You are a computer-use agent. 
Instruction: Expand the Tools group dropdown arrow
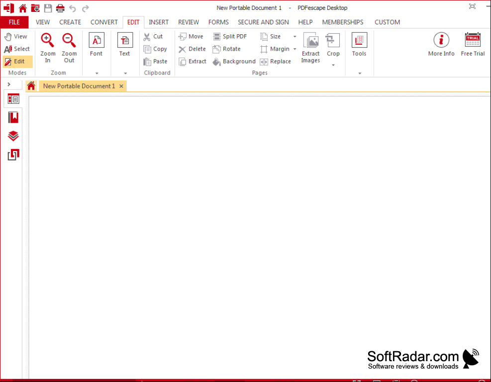[x=360, y=73]
